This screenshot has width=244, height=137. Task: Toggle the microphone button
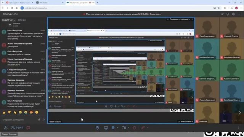pyautogui.click(x=113, y=128)
